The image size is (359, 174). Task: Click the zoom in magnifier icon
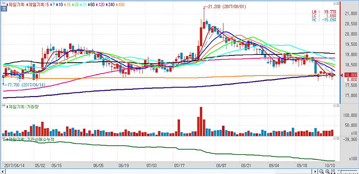point(327,172)
